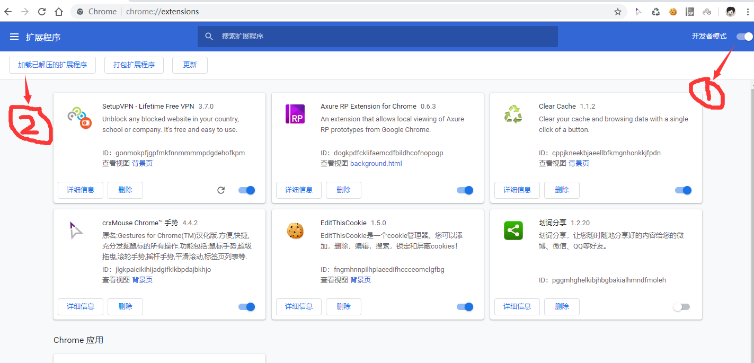Open EditThisCookie 背景页 link
Screen dimensions: 754x363
click(x=360, y=280)
